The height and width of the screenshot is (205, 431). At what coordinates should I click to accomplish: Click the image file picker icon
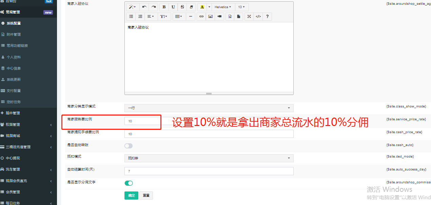point(230,16)
